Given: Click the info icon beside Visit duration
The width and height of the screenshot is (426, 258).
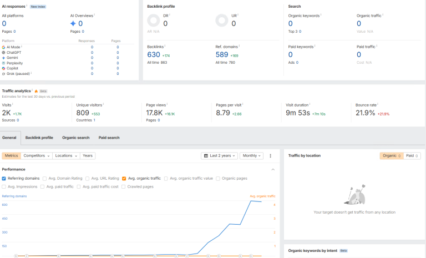Looking at the screenshot, I should coord(310,104).
